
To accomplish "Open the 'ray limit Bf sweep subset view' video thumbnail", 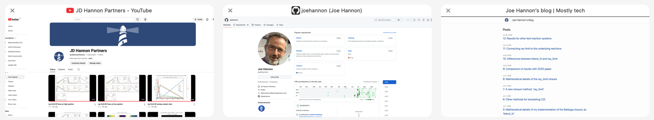I will tap(171, 88).
